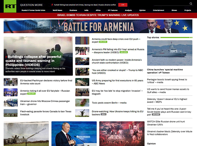Click thumbnail for US Army executions story
Image resolution: width=197 pixels, height=146 pixels.
coord(82,82)
